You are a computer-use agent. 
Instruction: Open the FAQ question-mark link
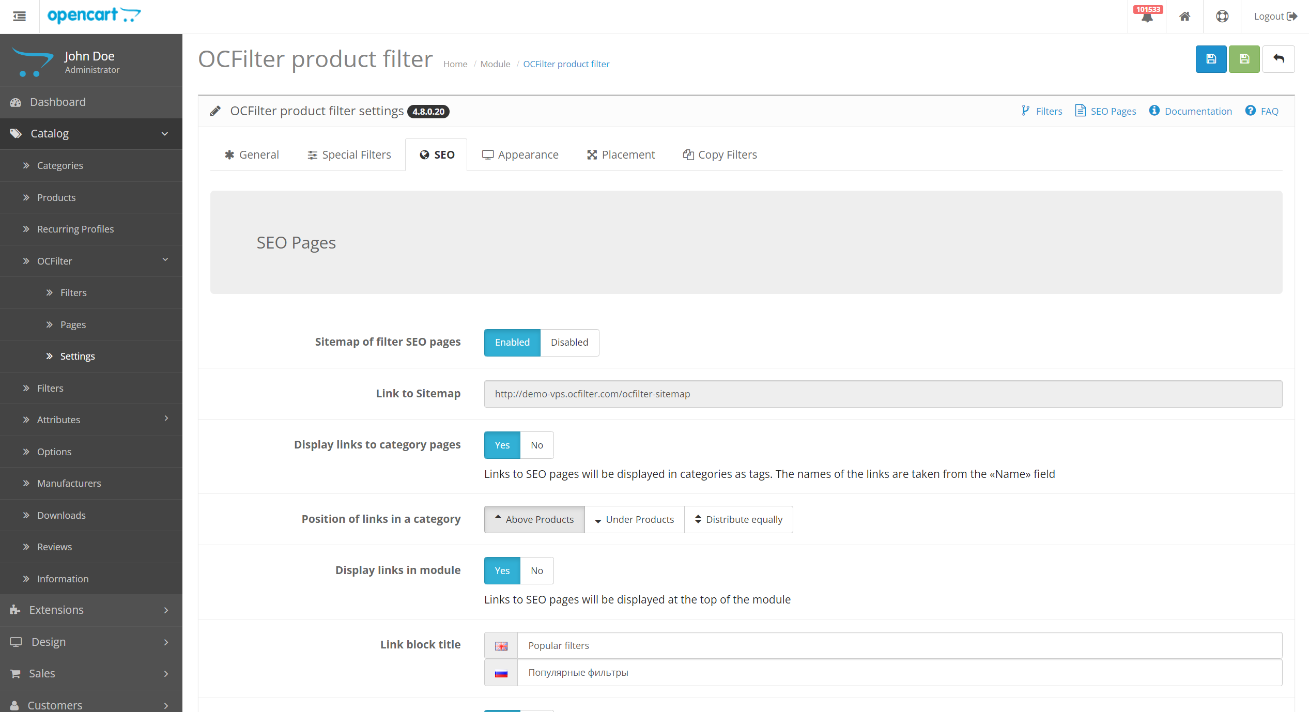coord(1261,111)
